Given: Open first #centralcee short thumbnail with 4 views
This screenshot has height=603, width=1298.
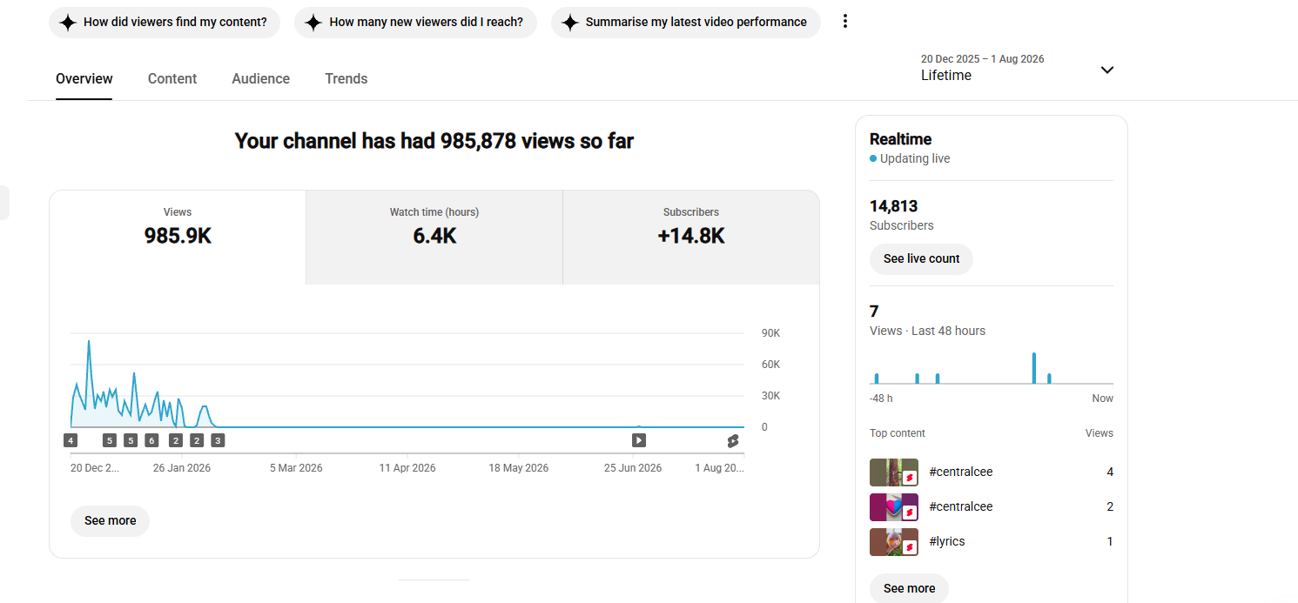Looking at the screenshot, I should [894, 472].
